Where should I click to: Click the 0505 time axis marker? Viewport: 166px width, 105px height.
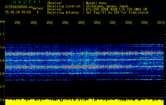pyautogui.click(x=81, y=23)
